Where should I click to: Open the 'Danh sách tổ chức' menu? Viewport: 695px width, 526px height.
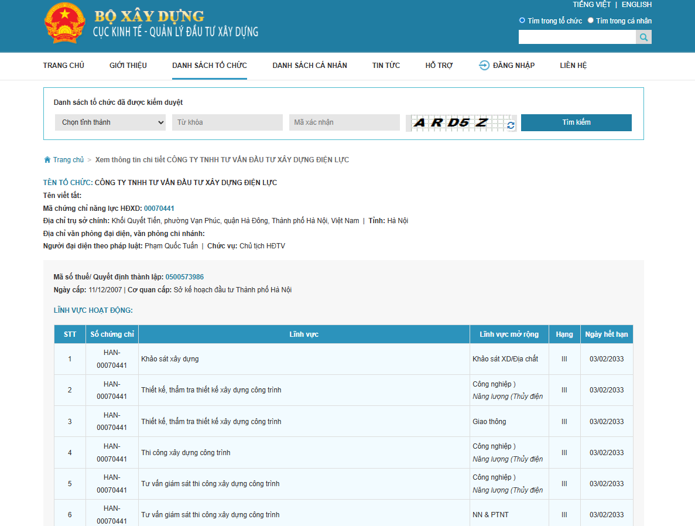(x=210, y=65)
